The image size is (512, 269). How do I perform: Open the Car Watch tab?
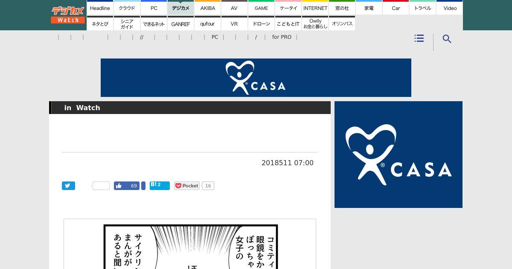pyautogui.click(x=396, y=8)
